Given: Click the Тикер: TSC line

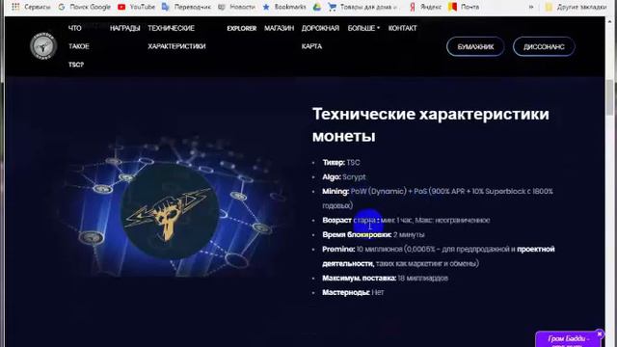Looking at the screenshot, I should [x=340, y=163].
